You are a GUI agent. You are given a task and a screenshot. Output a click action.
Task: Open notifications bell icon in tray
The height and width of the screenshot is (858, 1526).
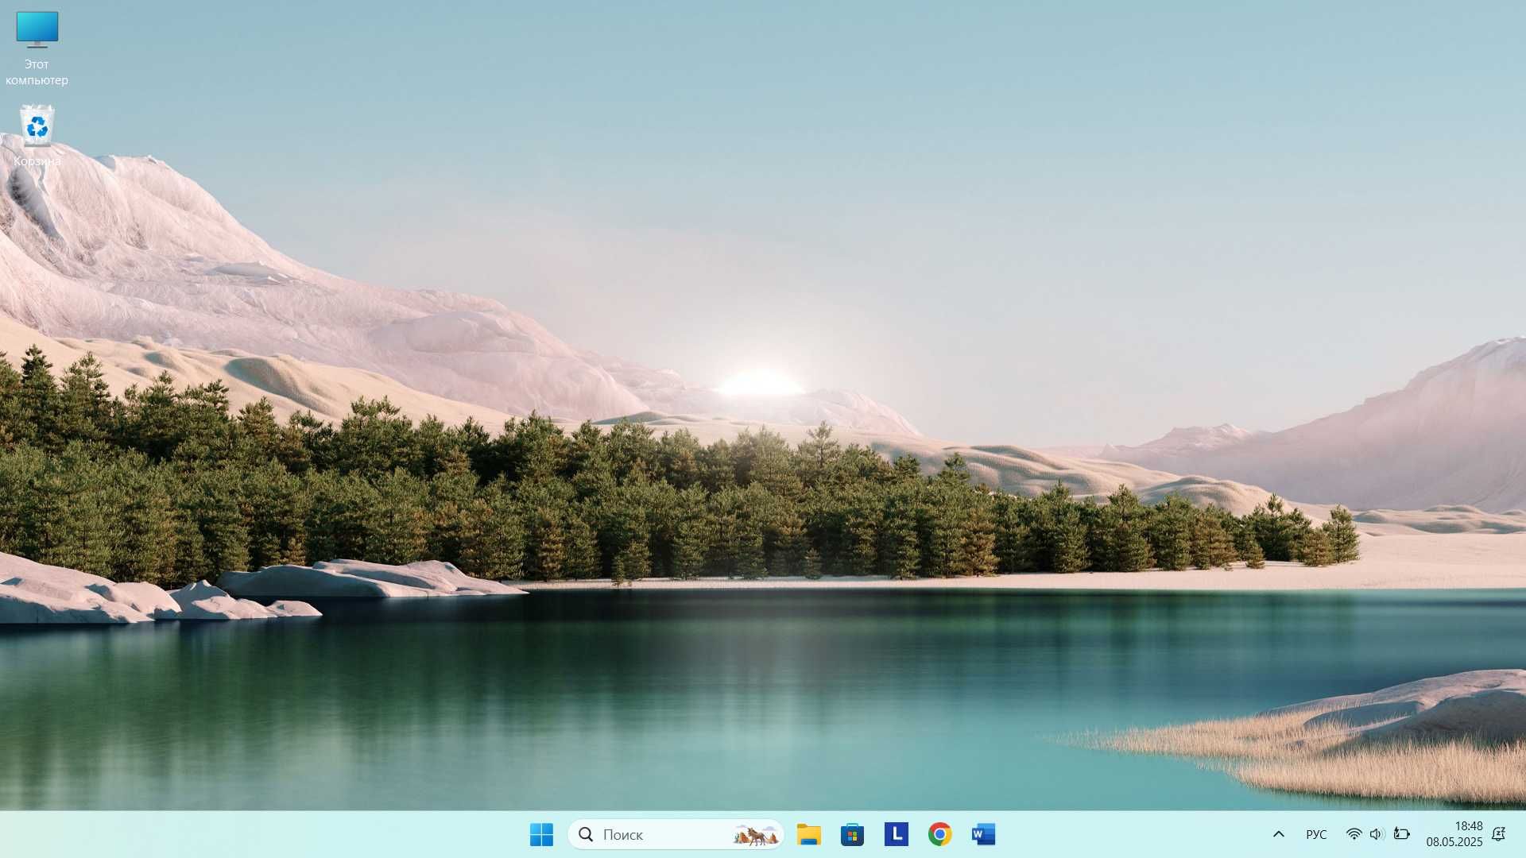click(x=1498, y=834)
